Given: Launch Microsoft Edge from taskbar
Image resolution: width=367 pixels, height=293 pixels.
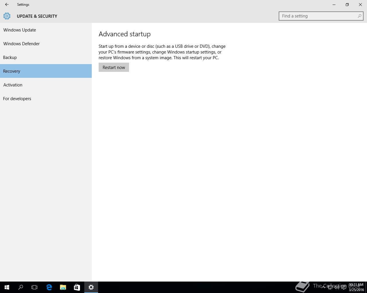Looking at the screenshot, I should (49, 287).
